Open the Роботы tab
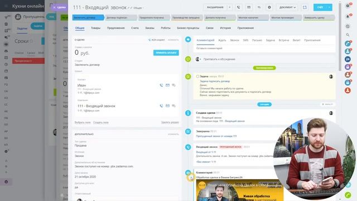Viewport: 357px width, 201px height. tap(166, 28)
